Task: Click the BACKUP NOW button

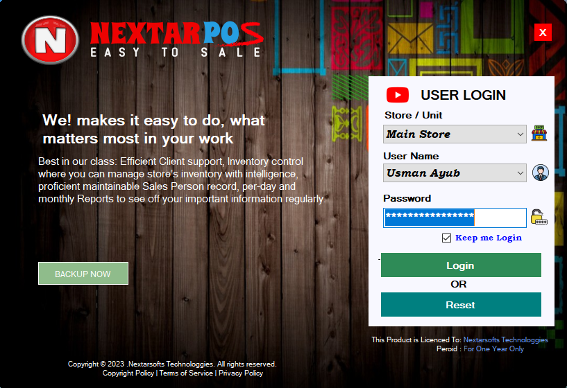Action: point(83,274)
